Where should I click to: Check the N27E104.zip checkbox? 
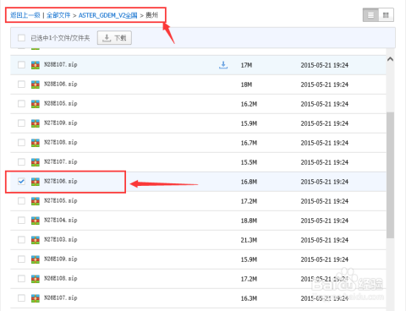(21, 221)
